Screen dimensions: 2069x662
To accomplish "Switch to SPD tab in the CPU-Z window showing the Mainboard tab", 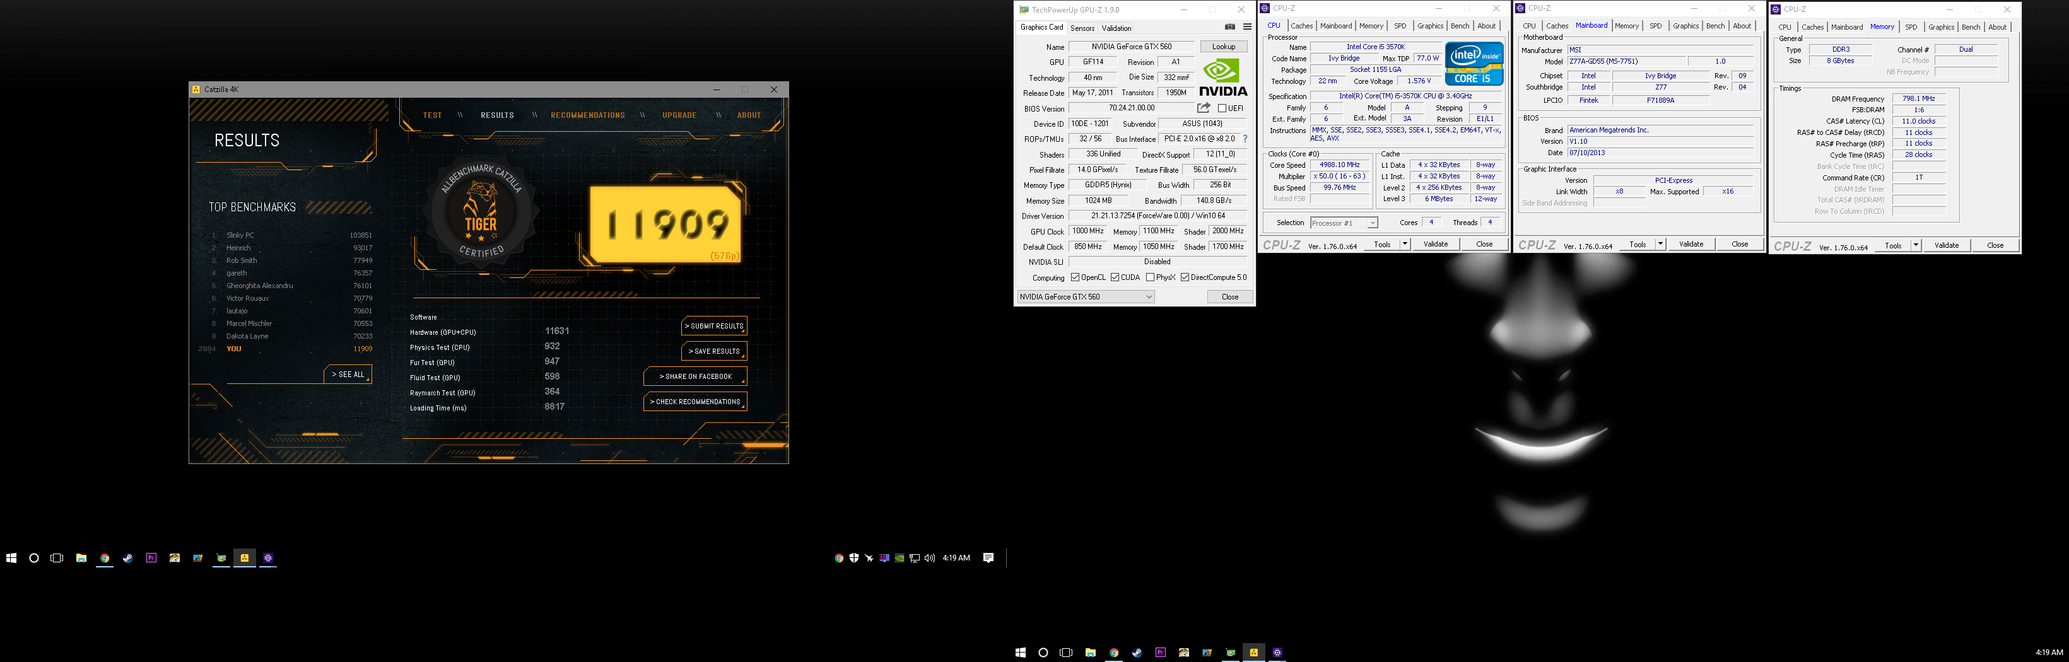I will point(1655,26).
